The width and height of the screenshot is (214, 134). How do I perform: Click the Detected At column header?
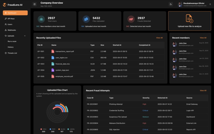(162, 98)
